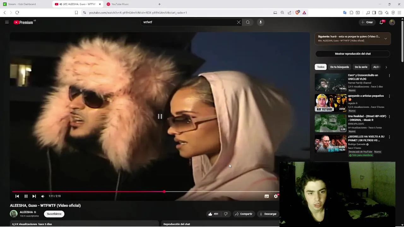The height and width of the screenshot is (227, 404).
Task: Expand the Siguiente playlist panel chevron
Action: (x=385, y=38)
